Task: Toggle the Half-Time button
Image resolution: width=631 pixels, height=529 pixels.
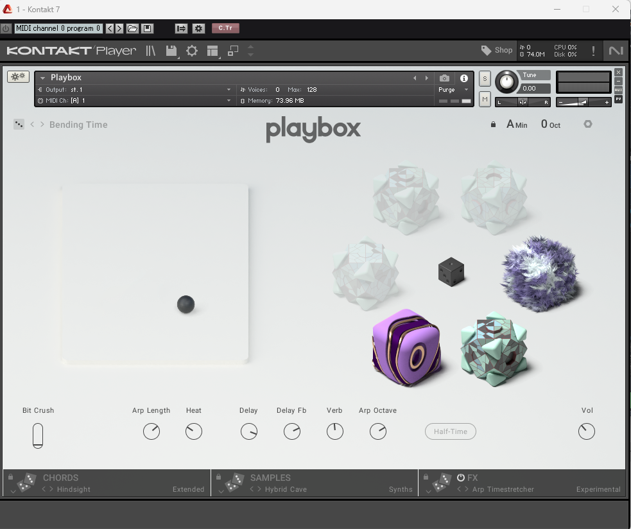Action: coord(451,431)
